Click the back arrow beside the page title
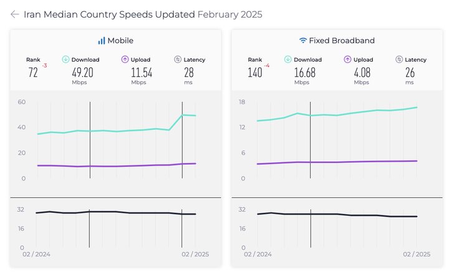Image resolution: width=449 pixels, height=274 pixels. coord(14,14)
